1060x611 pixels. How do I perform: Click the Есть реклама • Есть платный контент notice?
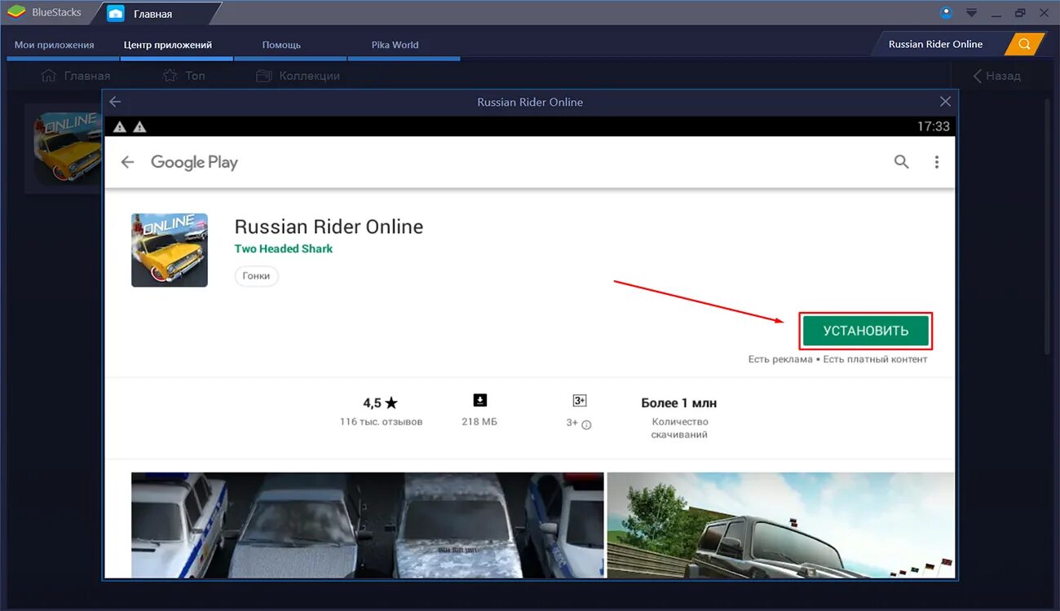[837, 359]
